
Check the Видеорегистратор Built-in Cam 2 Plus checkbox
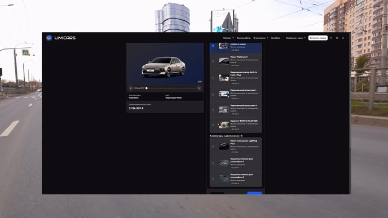coord(213,78)
